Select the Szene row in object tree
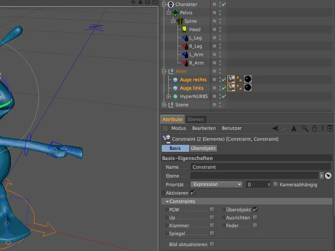Screen dimensions: 335x251 click(182, 105)
